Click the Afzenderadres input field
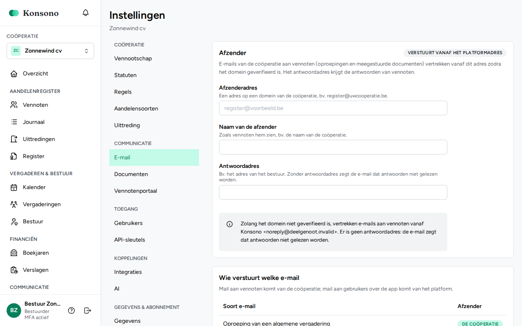The image size is (522, 326). coord(333,108)
